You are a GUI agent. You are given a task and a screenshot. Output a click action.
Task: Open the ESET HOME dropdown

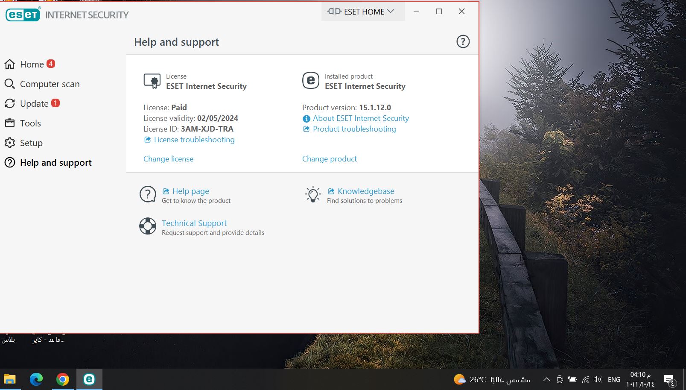coord(363,12)
